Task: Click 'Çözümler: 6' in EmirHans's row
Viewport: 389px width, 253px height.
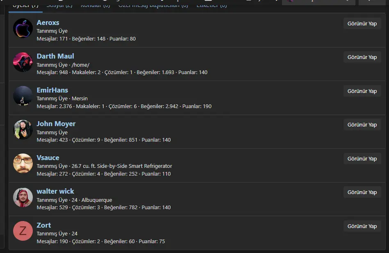Action: (x=123, y=106)
